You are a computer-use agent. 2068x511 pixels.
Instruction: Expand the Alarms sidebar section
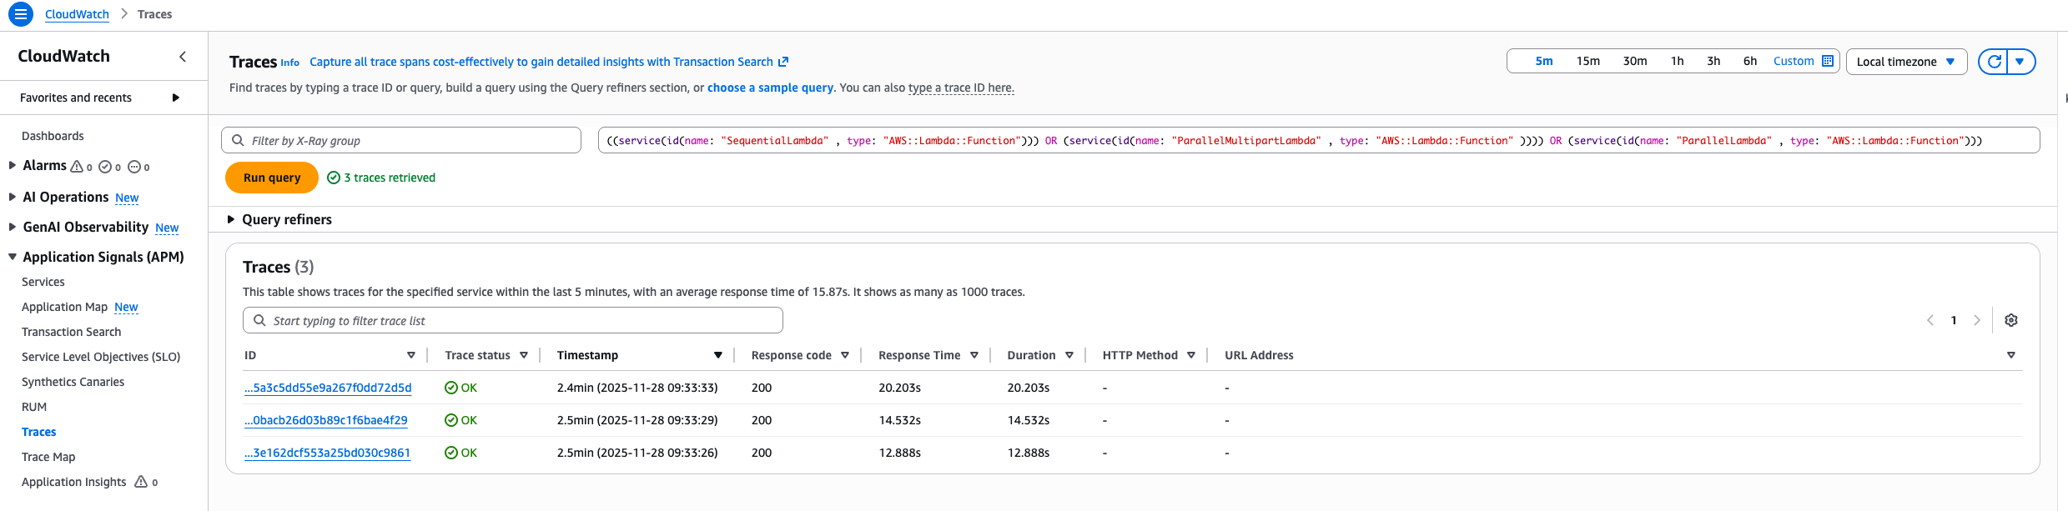tap(13, 166)
